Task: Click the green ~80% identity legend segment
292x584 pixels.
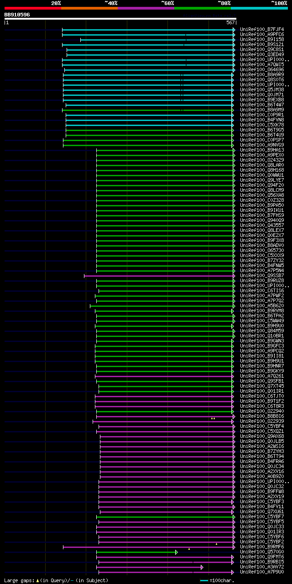Action: click(x=203, y=8)
